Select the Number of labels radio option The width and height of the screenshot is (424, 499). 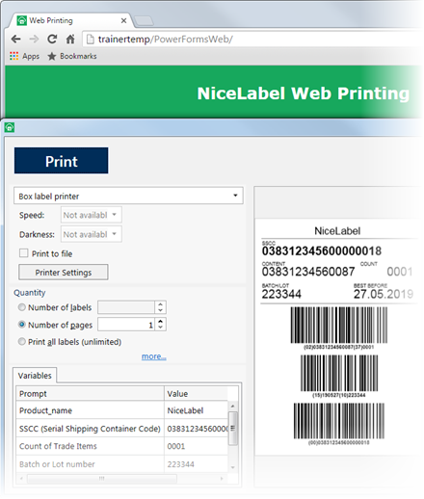tap(22, 307)
